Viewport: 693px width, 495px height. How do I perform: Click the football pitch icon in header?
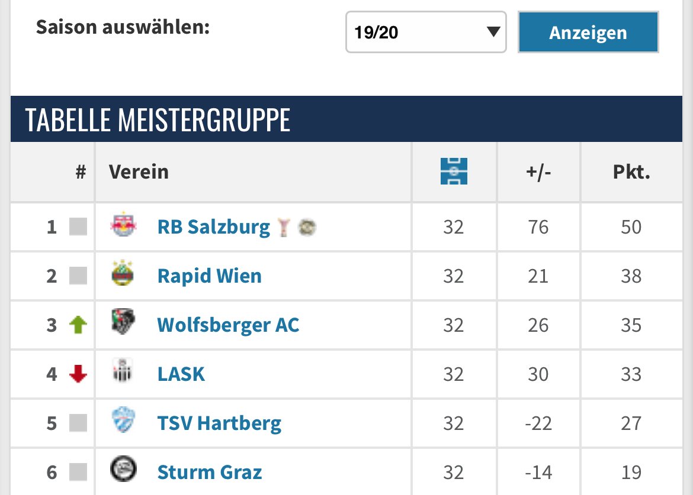(x=454, y=171)
